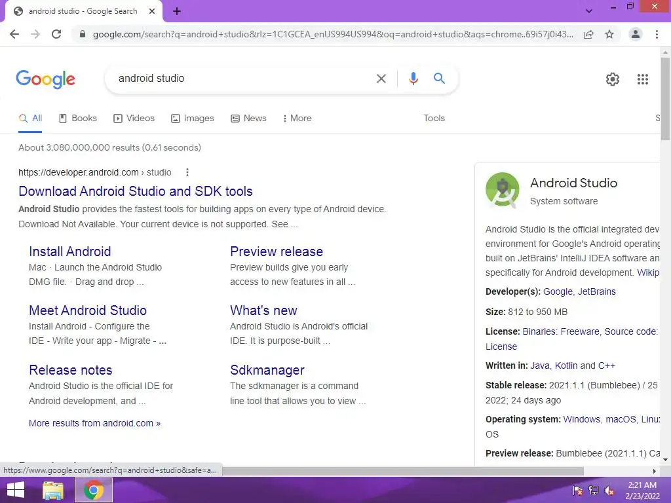Submit search with magnifier icon
The image size is (671, 503).
[439, 79]
